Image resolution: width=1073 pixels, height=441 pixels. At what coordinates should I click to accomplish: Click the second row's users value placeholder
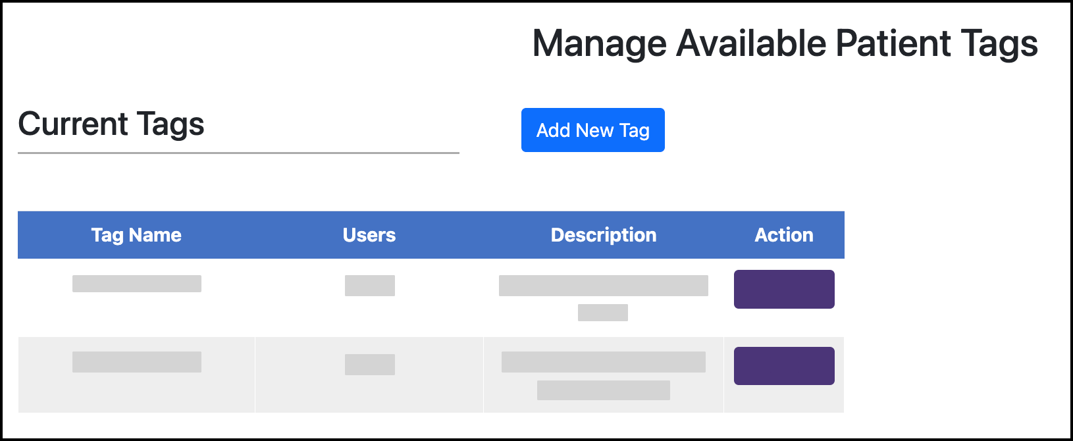coord(370,365)
